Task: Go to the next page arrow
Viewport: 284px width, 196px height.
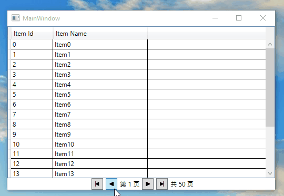Action: 148,184
